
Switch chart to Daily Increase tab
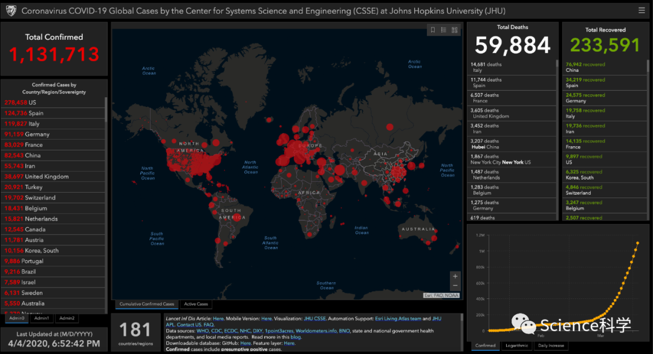coord(551,346)
